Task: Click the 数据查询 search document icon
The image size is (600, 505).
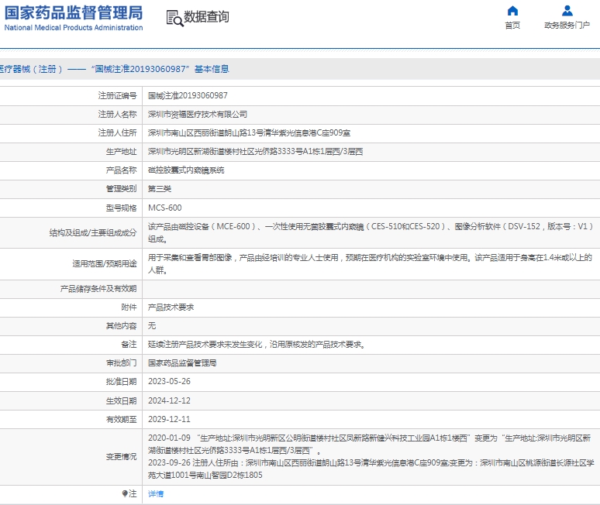Action: click(x=174, y=18)
